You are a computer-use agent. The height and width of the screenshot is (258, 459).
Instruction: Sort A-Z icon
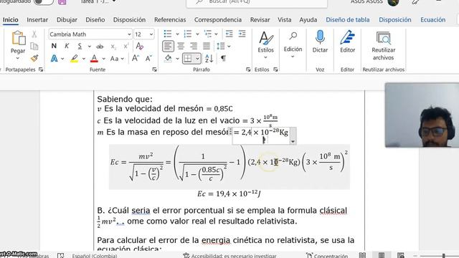(x=209, y=59)
